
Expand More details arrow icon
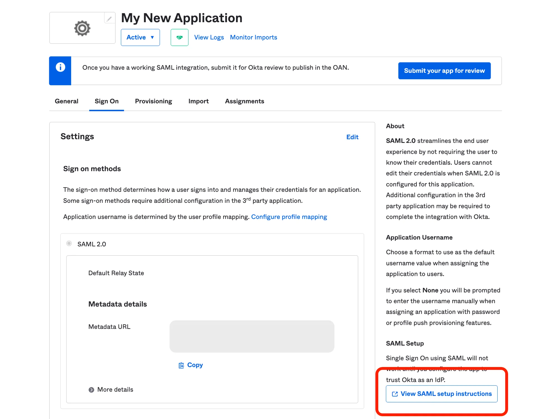[x=91, y=390]
